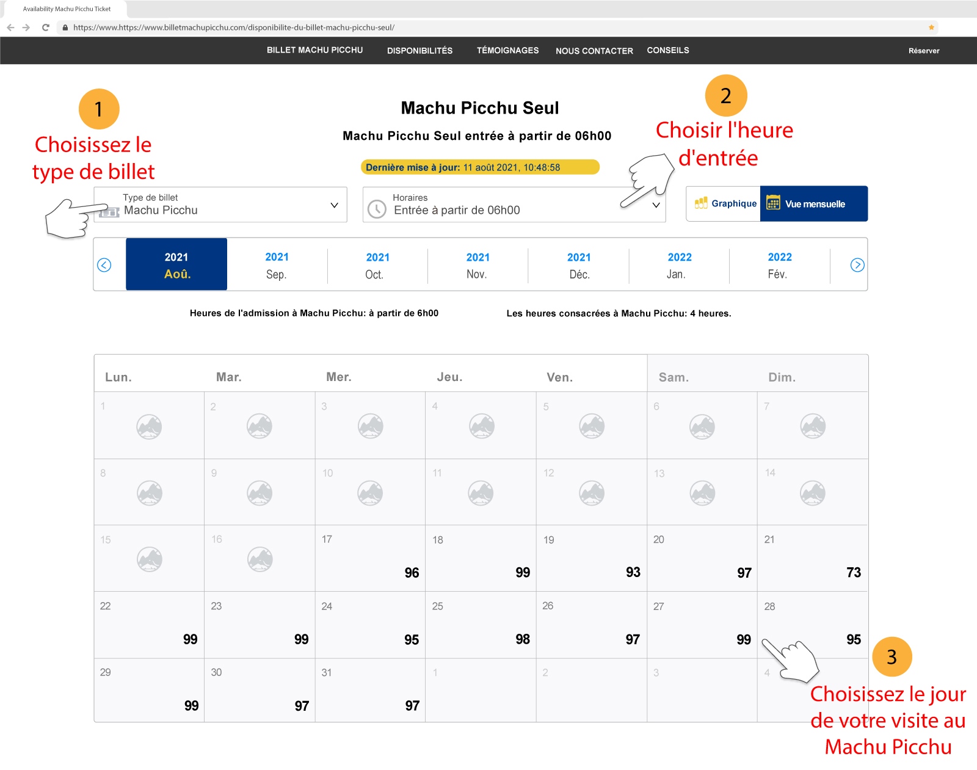Choose August 20 with 97 available
The image size is (977, 770).
702,558
